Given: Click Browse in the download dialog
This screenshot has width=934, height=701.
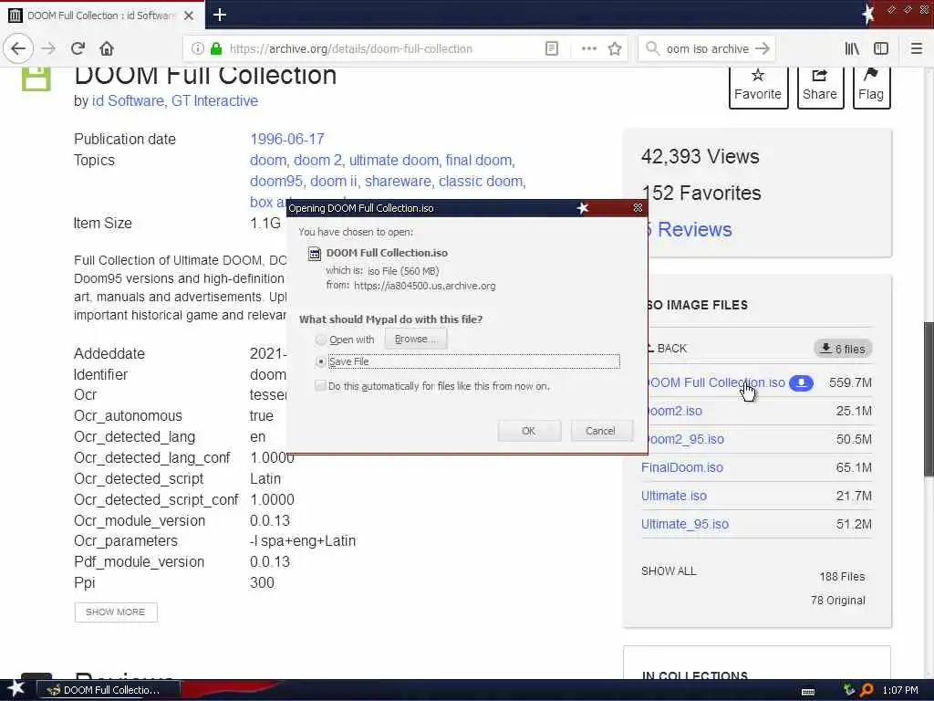Looking at the screenshot, I should click(x=415, y=339).
